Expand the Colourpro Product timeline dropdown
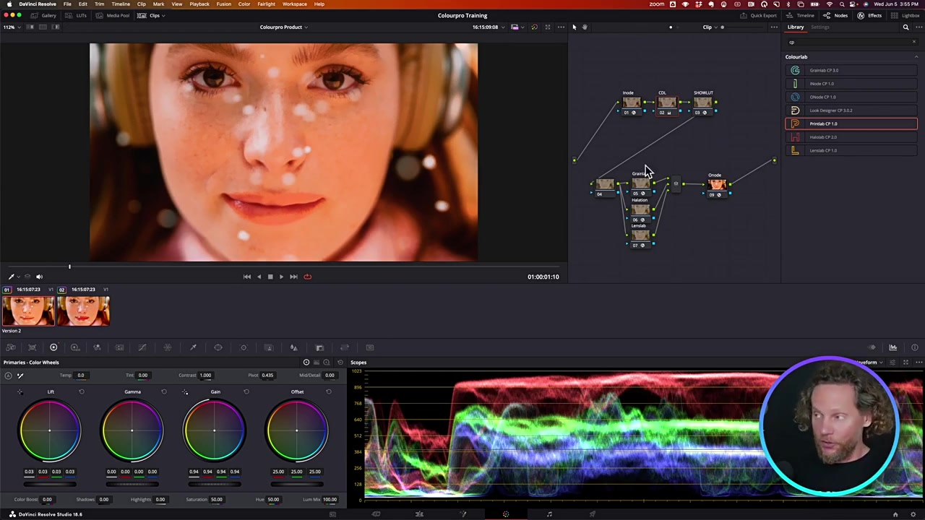The height and width of the screenshot is (520, 925). 283,27
